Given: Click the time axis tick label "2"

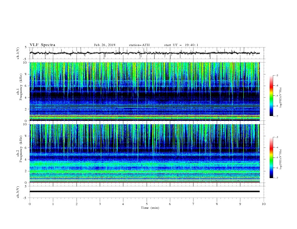Looking at the screenshot, I should (76, 204).
